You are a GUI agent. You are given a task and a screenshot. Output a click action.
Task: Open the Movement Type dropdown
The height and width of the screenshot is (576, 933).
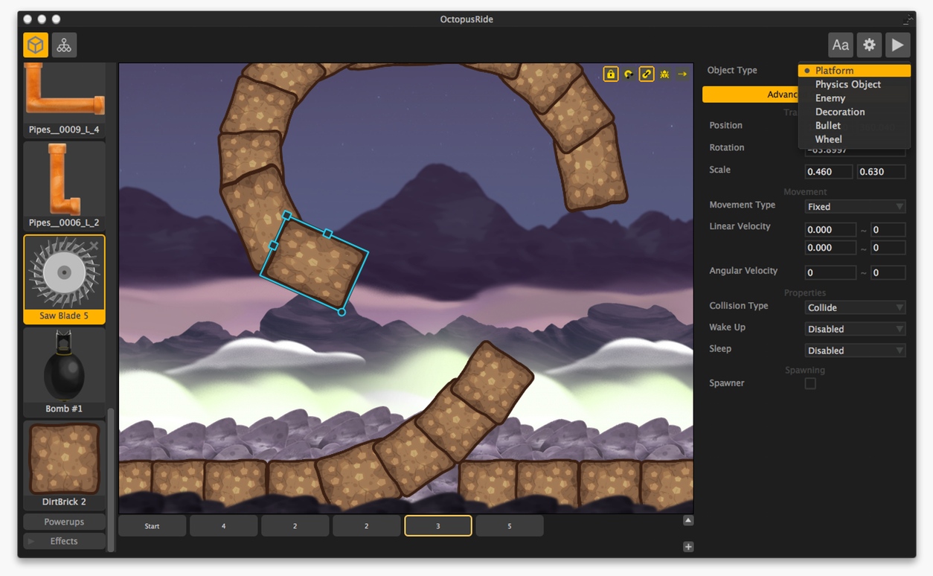tap(855, 207)
